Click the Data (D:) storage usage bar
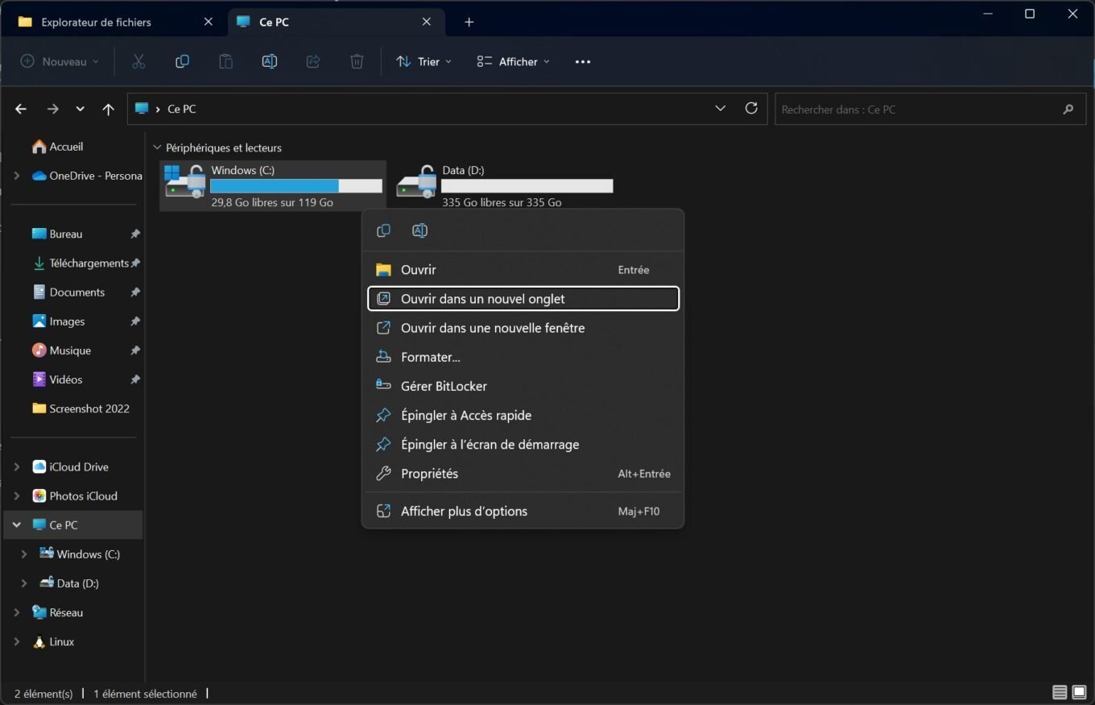1095x705 pixels. 527,186
